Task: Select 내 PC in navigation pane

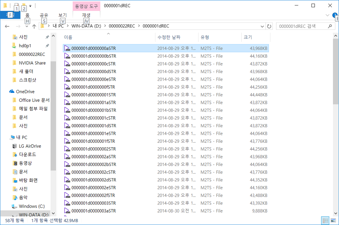Action: coord(22,137)
